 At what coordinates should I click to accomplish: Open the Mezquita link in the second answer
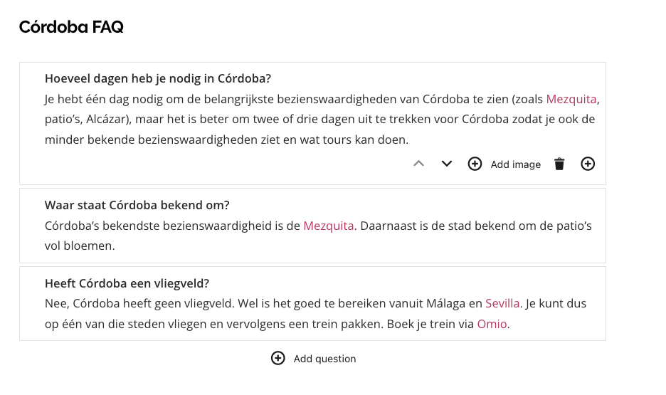click(328, 226)
